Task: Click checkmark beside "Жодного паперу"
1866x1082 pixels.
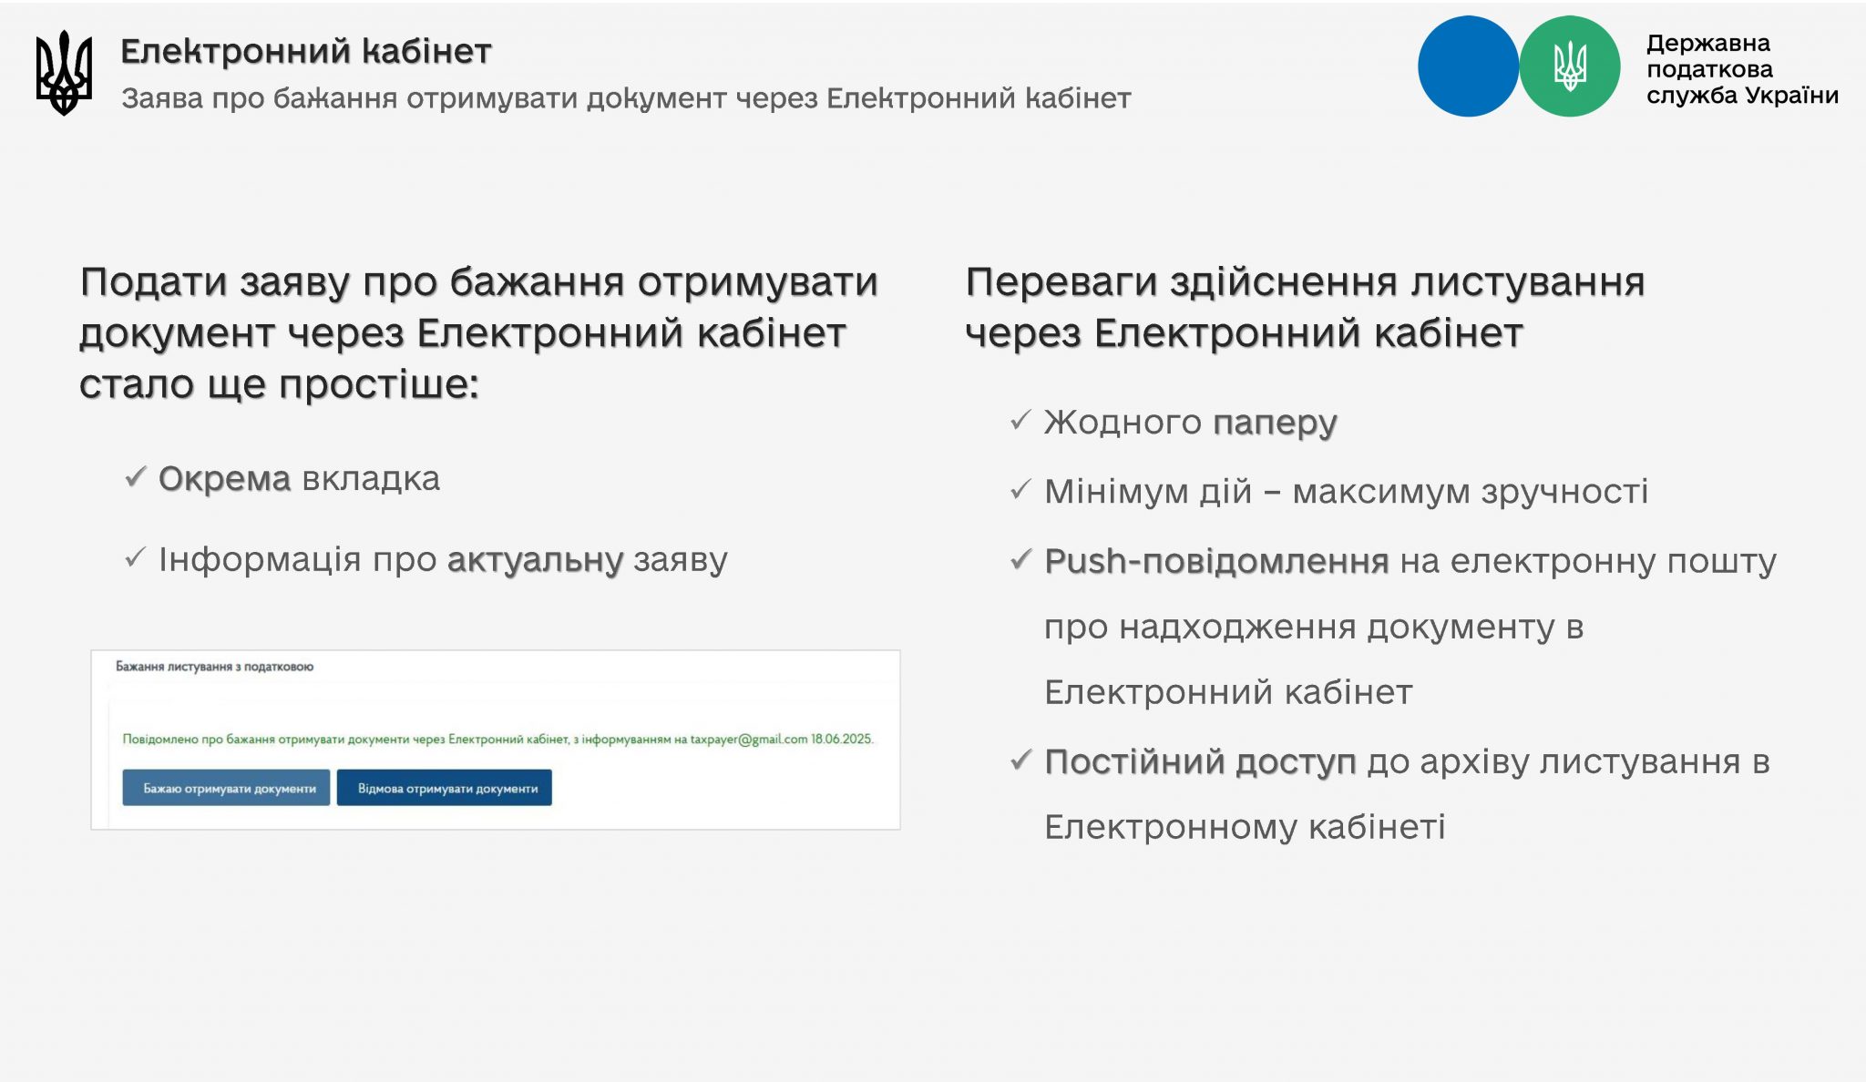Action: tap(1020, 420)
